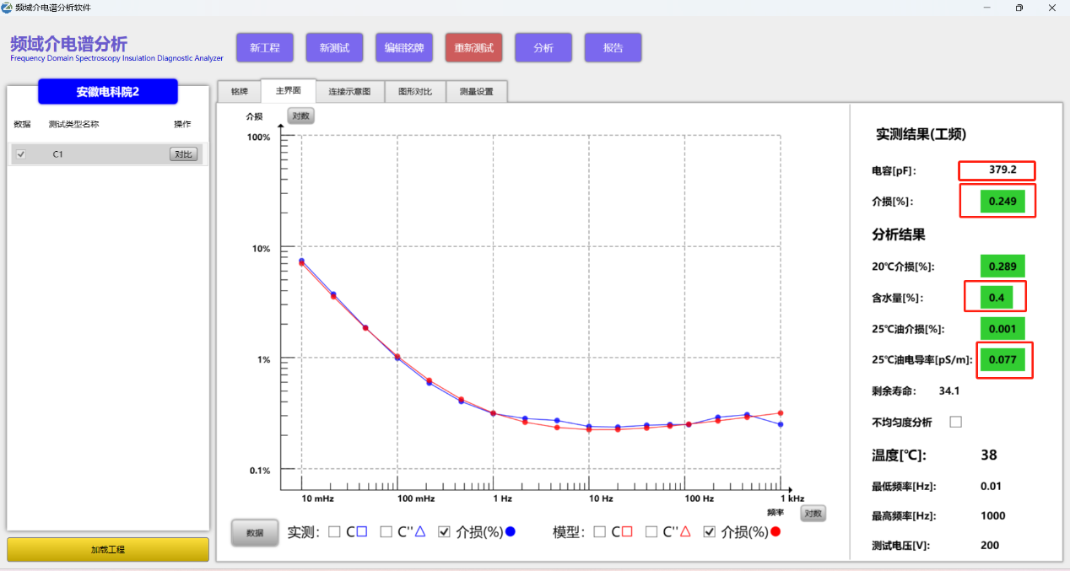Run 分析 analysis
The width and height of the screenshot is (1070, 571).
pyautogui.click(x=543, y=48)
